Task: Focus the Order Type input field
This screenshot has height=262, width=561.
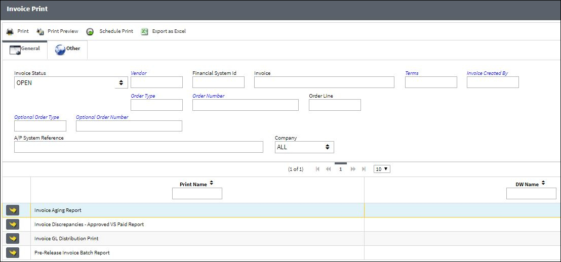Action: click(157, 105)
